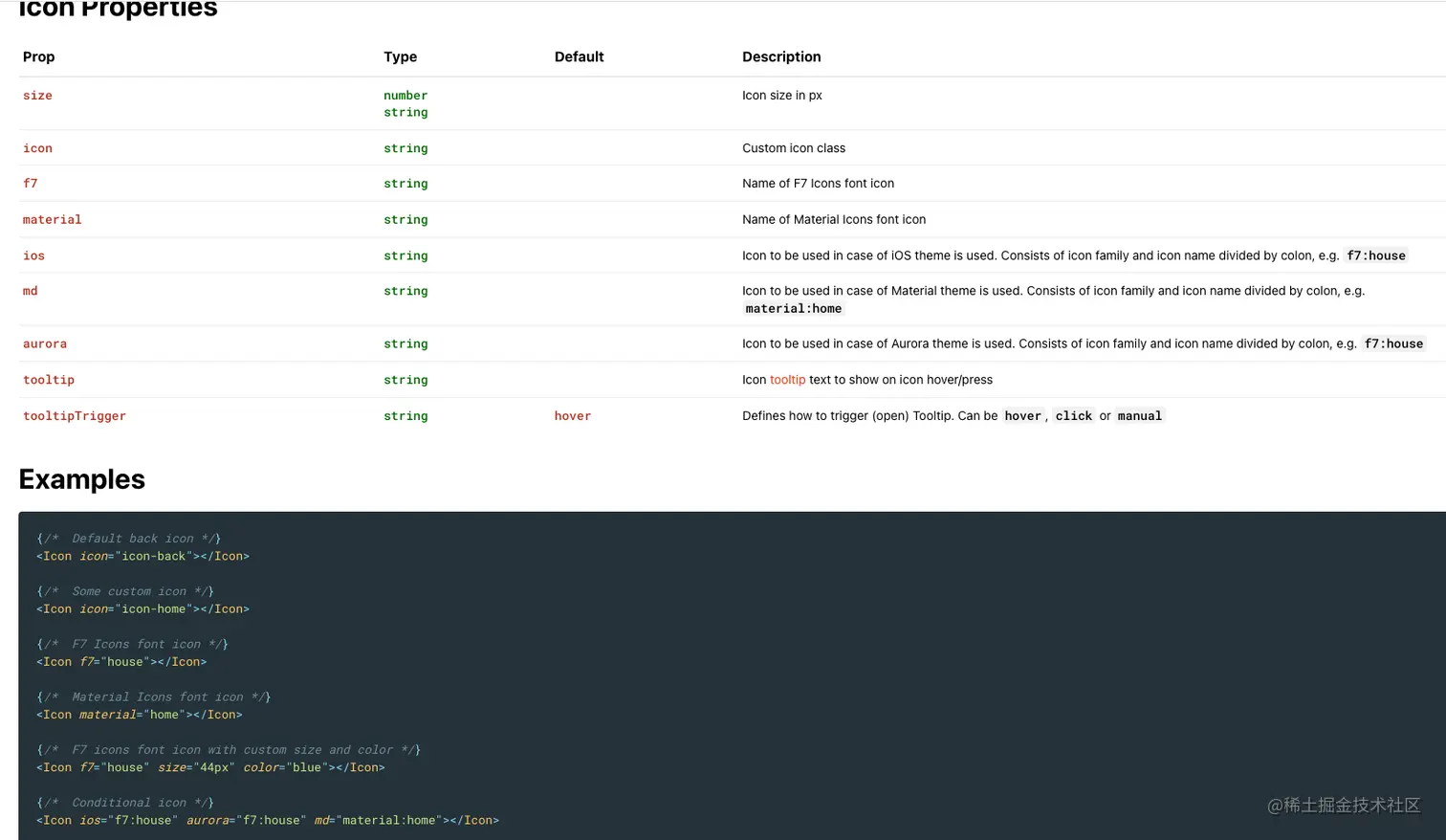The width and height of the screenshot is (1446, 840).
Task: Click the "material" prop name
Action: 52,220
